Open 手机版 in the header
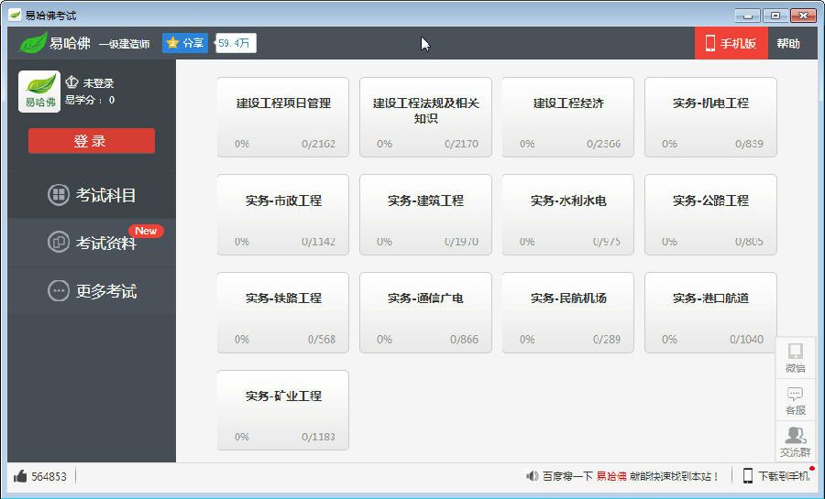 click(731, 43)
